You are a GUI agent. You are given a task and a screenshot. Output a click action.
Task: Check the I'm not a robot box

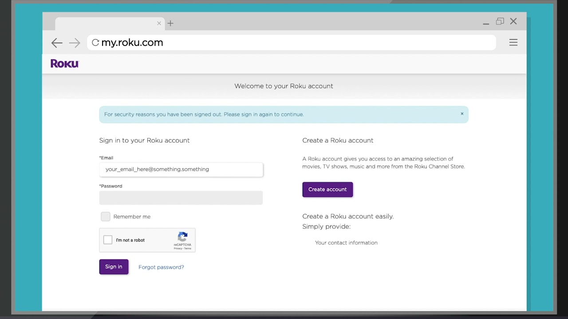pos(108,240)
